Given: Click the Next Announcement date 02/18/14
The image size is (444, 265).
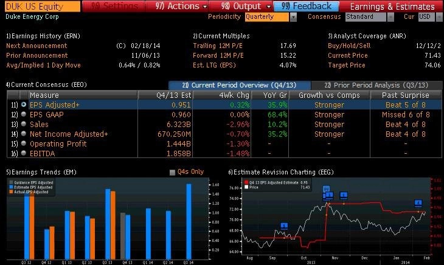Looking at the screenshot, I should tap(145, 46).
